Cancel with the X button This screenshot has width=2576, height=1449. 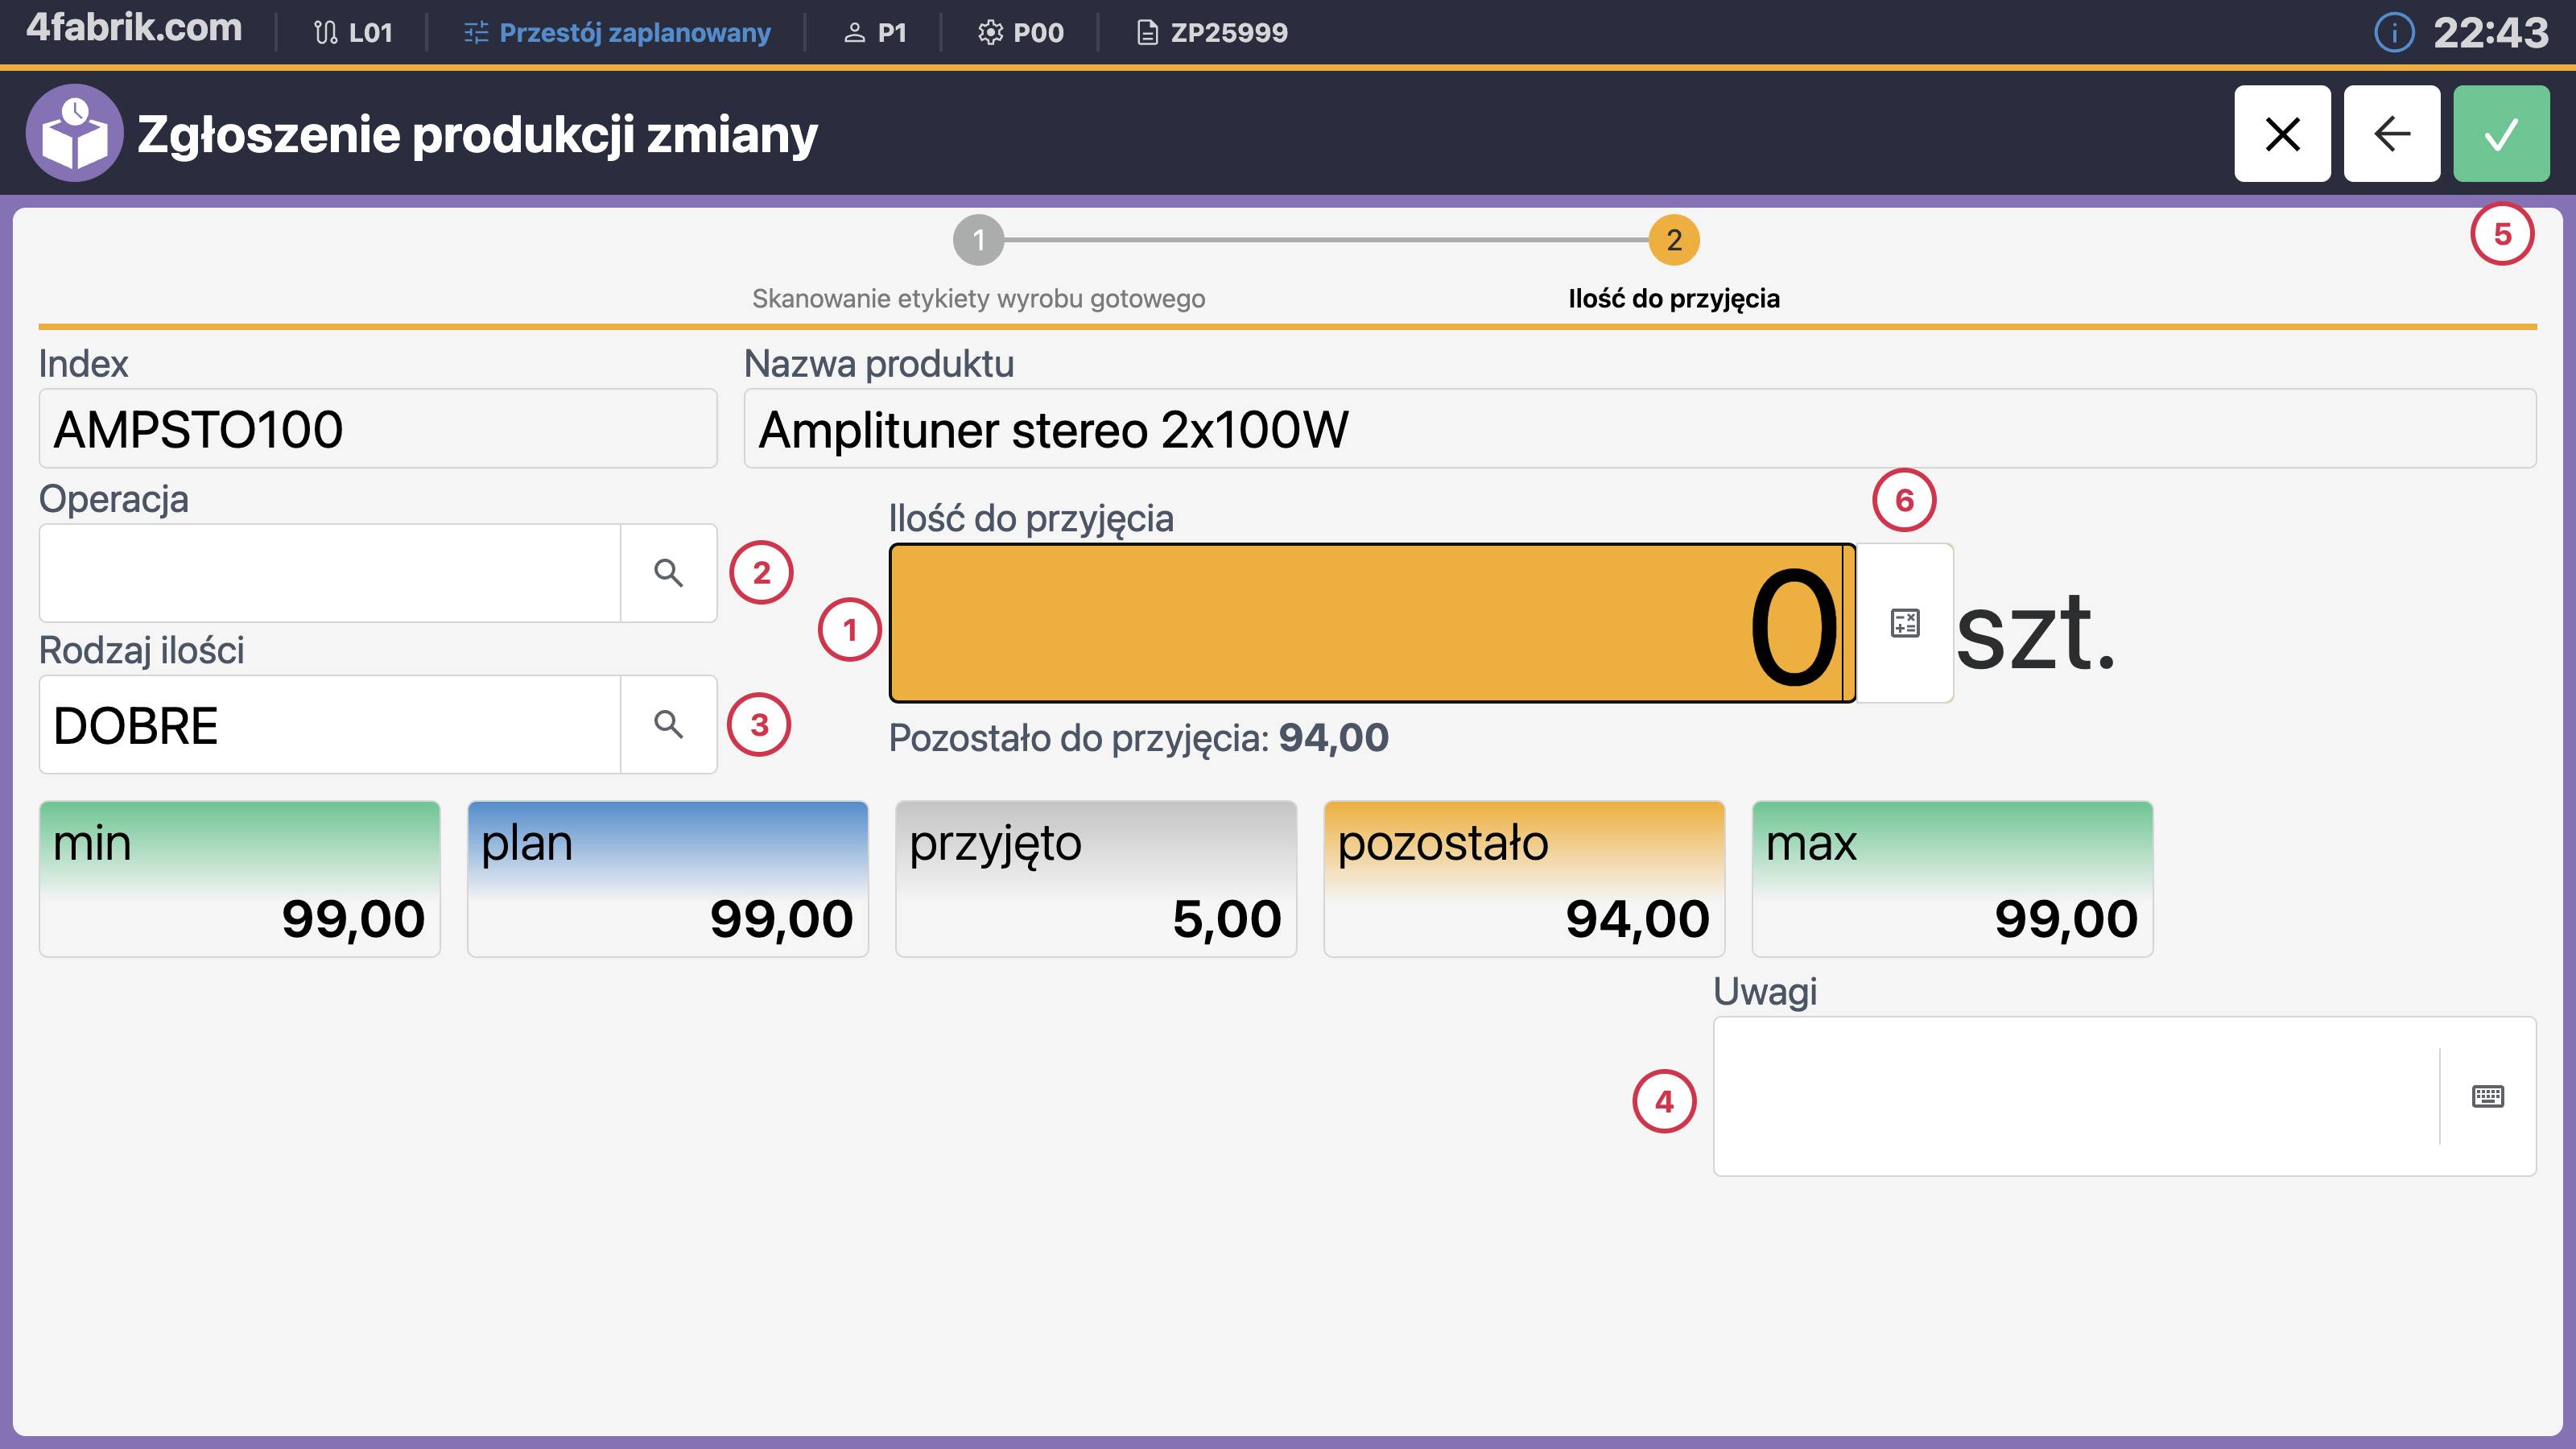point(2282,133)
